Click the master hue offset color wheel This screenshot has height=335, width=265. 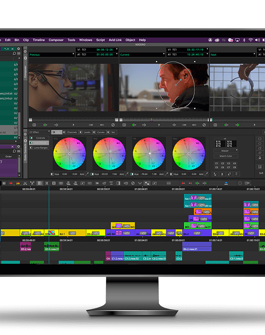pyautogui.click(x=189, y=154)
